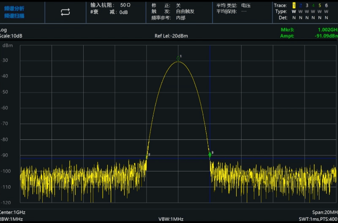Open the 频谱分析 mode menu

coord(14,8)
